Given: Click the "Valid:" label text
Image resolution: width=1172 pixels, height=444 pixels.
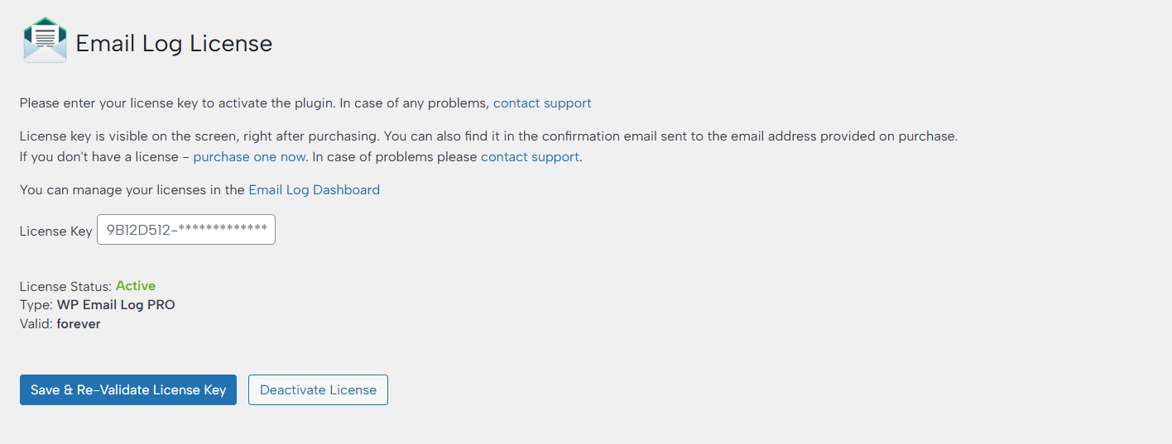Looking at the screenshot, I should click(36, 324).
